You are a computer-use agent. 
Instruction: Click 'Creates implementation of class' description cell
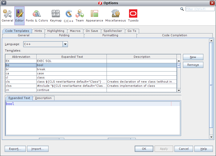tap(142, 86)
